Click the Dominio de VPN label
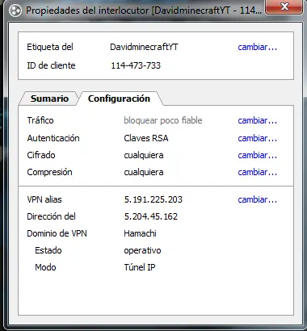 coord(57,233)
